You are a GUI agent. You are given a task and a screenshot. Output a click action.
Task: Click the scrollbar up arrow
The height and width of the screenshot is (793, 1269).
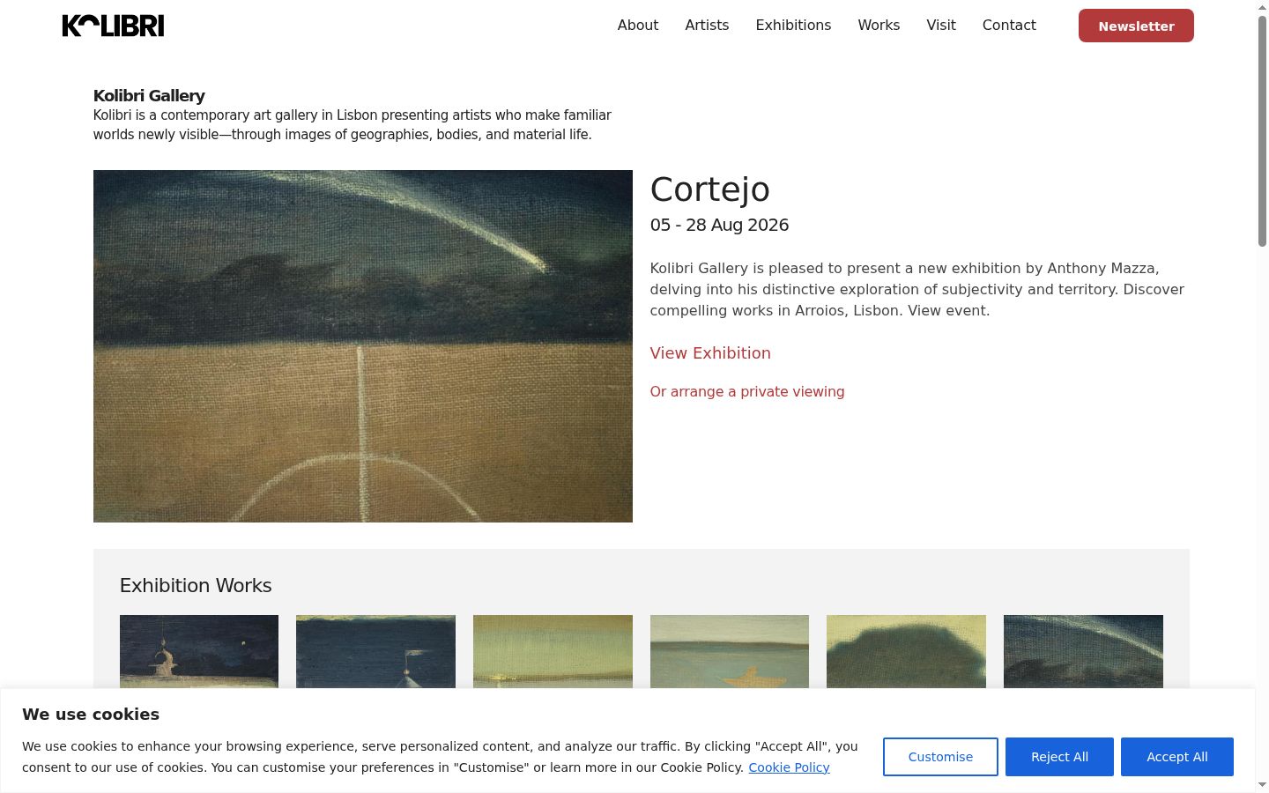click(x=1262, y=7)
